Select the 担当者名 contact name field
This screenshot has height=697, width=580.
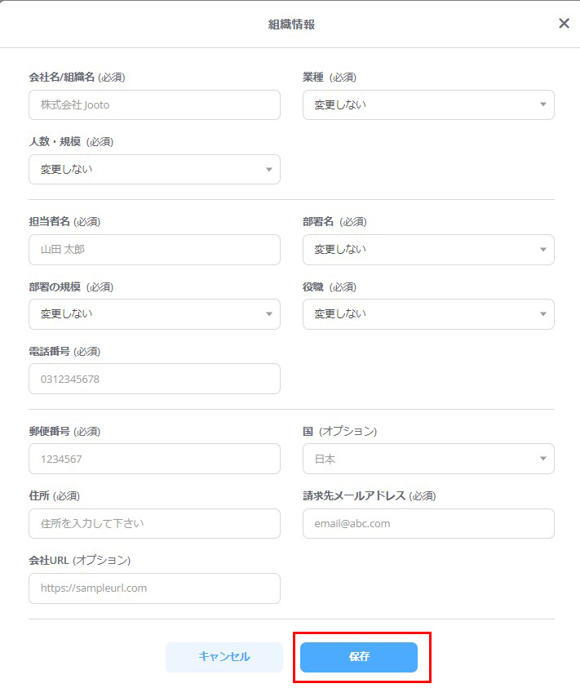(x=154, y=250)
